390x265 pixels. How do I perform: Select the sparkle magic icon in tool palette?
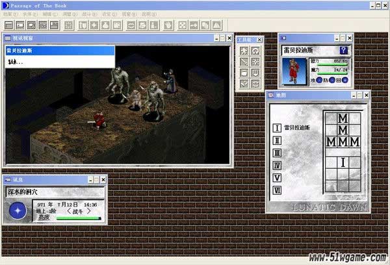tap(255, 62)
